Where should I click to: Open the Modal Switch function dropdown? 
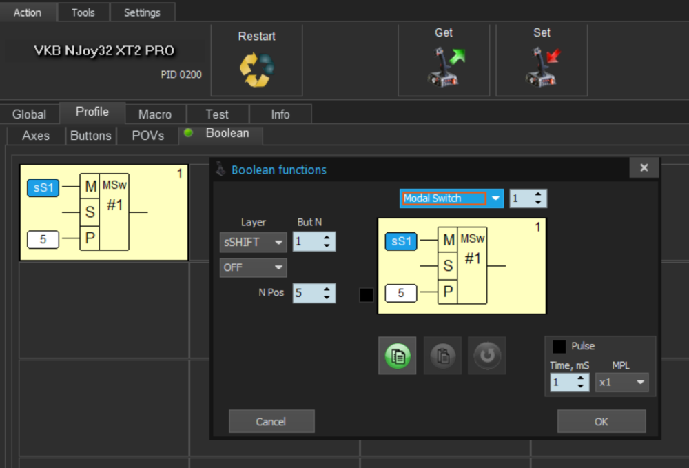tap(495, 199)
